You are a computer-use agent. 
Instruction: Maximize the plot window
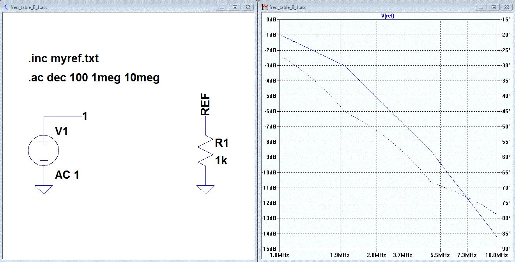494,7
